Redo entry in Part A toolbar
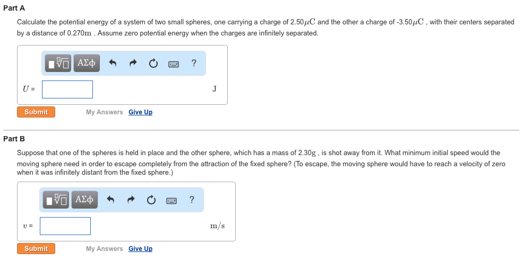523x261 pixels. 133,63
